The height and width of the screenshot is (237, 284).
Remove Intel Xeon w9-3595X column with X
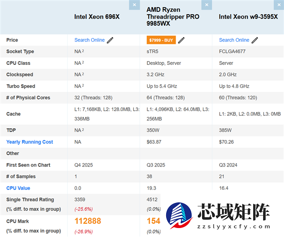(x=279, y=5)
